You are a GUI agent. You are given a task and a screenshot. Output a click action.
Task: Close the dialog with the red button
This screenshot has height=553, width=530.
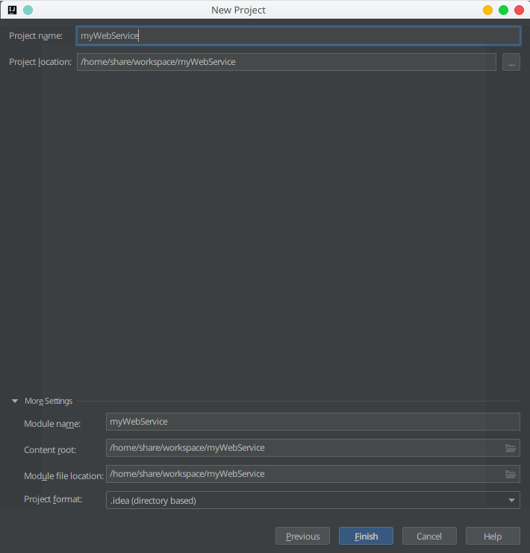519,10
